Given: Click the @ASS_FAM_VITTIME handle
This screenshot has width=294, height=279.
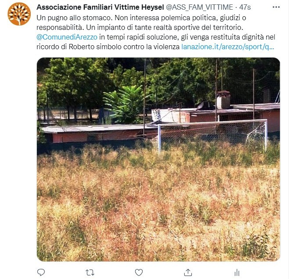Looking at the screenshot, I should coord(199,7).
